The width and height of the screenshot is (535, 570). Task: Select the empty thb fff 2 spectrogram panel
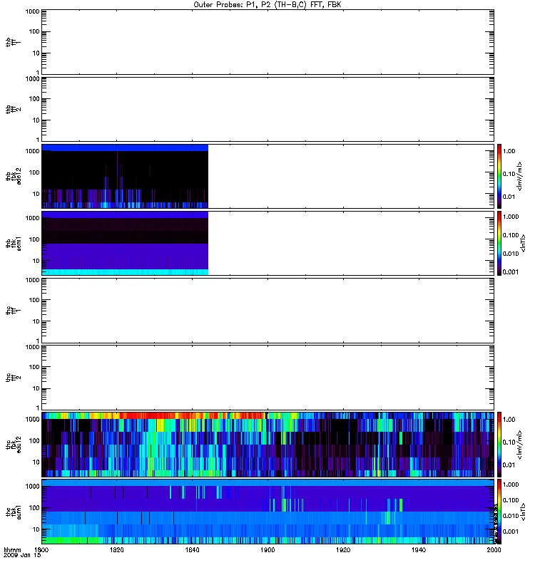coord(267,109)
